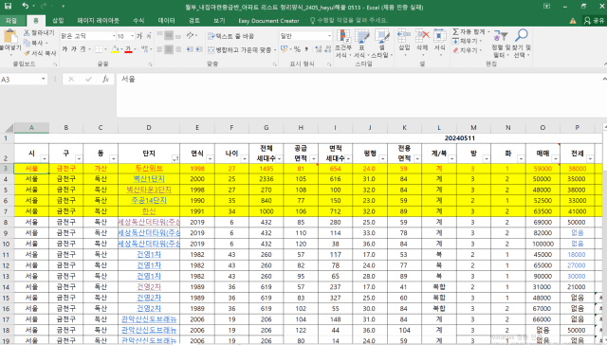The height and width of the screenshot is (345, 607).
Task: Switch to 삽입 (Insert) ribbon tab
Action: [58, 21]
